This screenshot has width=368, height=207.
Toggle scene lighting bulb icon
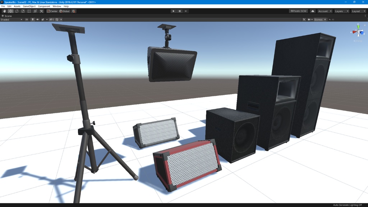point(33,20)
